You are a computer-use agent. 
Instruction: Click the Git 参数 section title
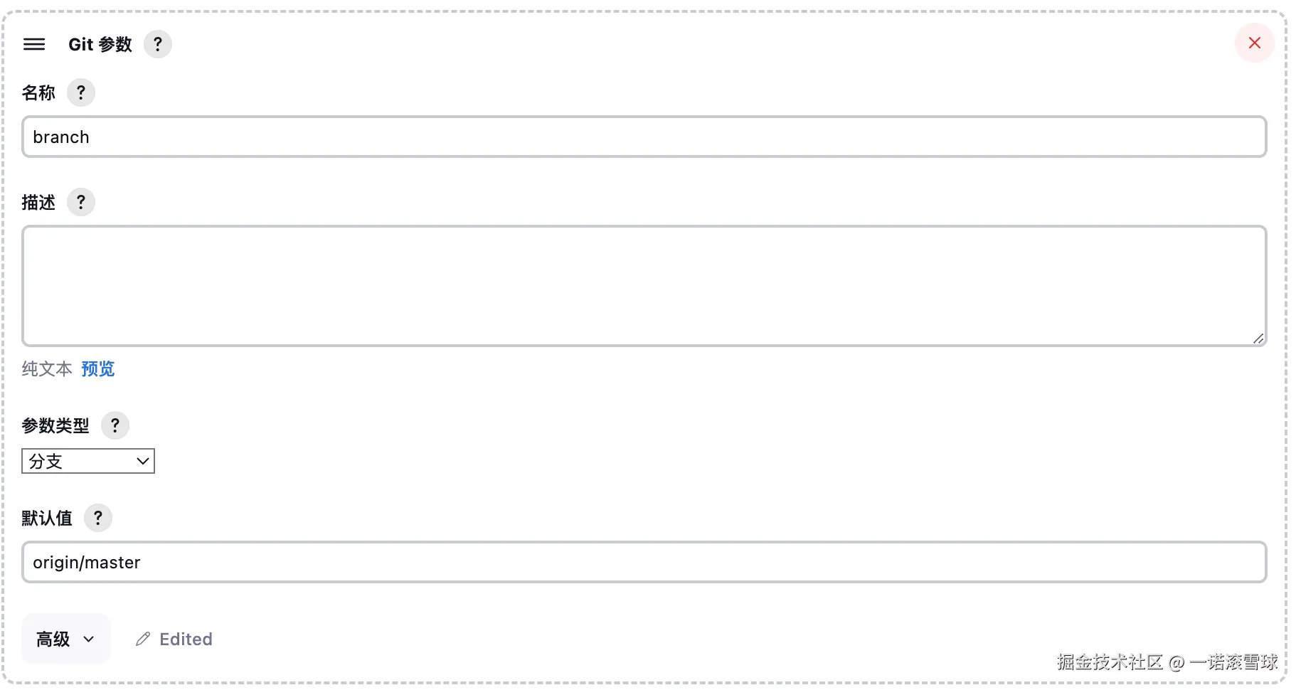[100, 44]
